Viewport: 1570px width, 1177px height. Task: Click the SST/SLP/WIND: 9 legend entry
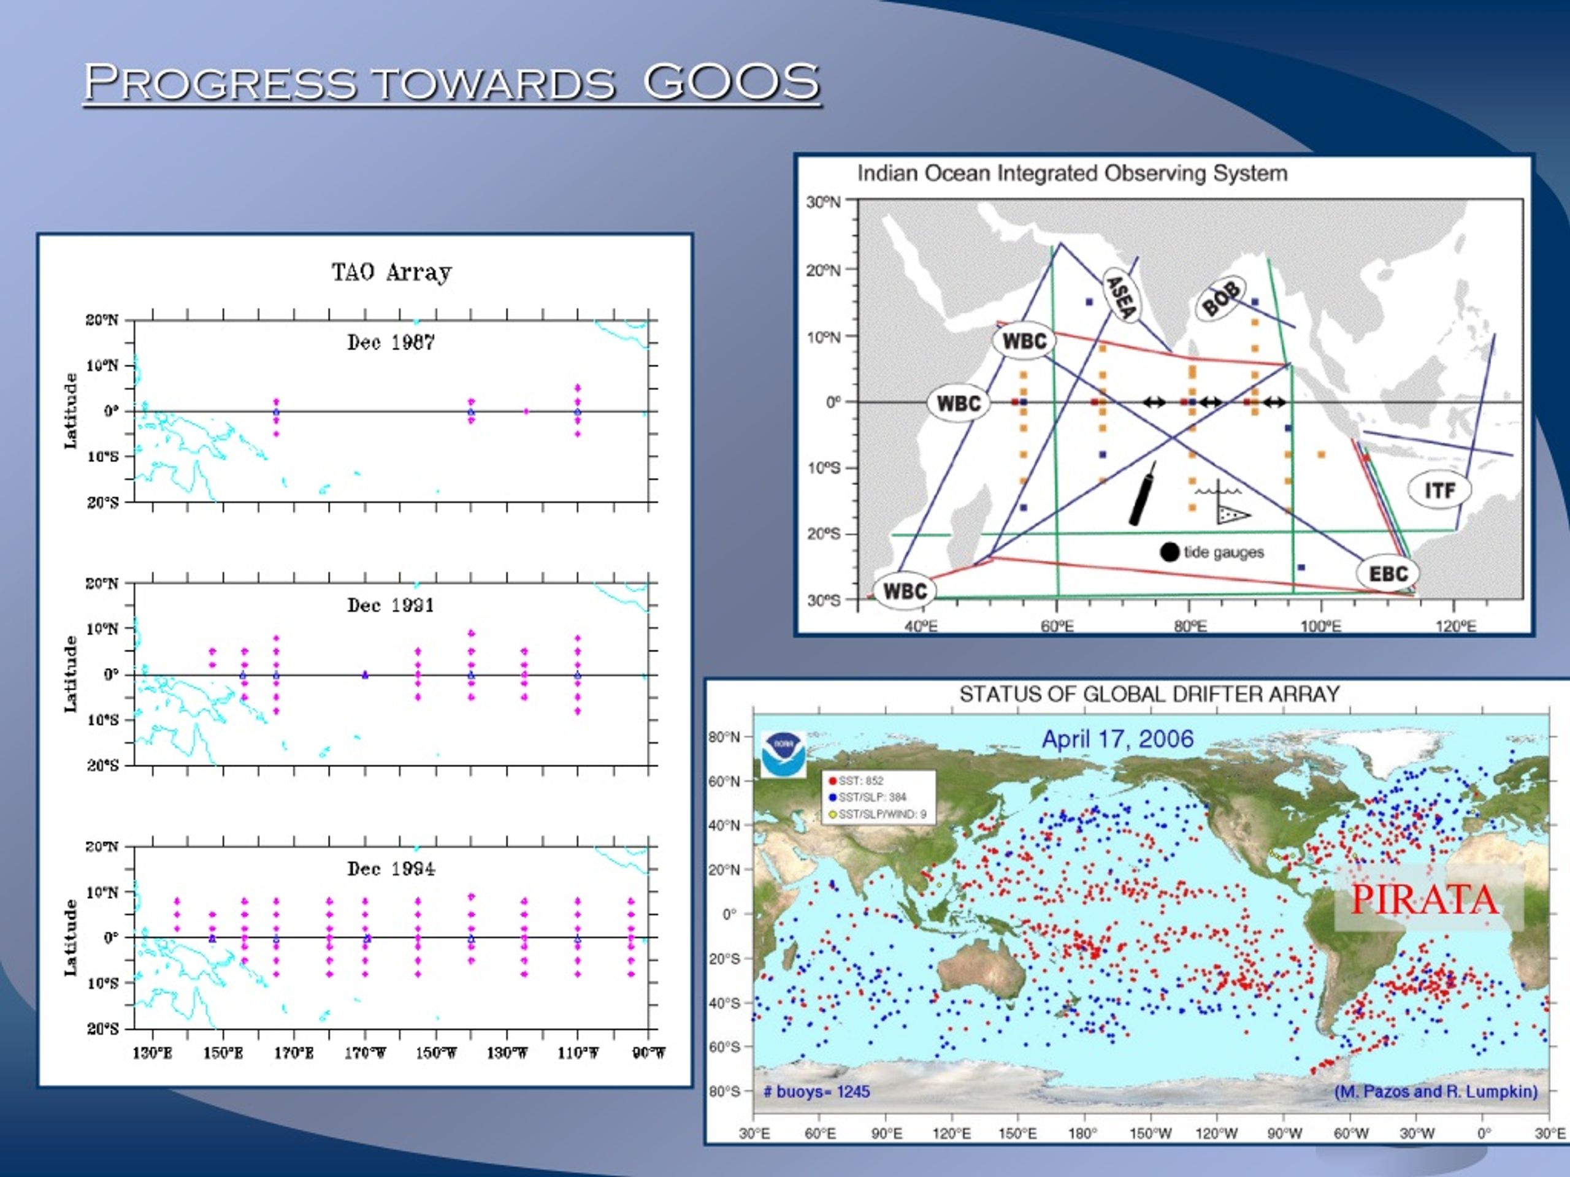coord(877,815)
